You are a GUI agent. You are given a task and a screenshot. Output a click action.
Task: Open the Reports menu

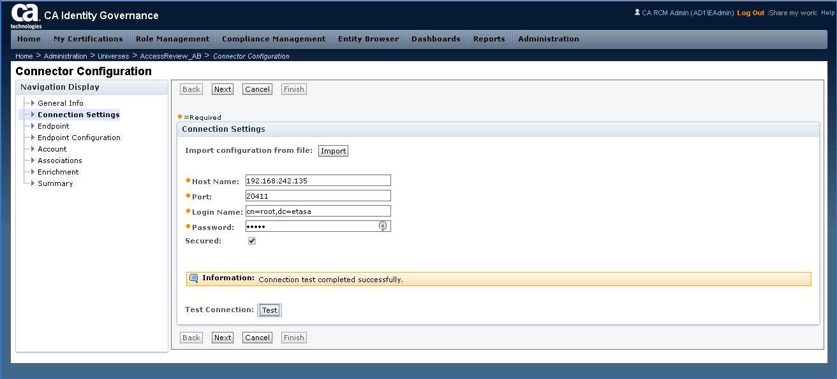(489, 39)
